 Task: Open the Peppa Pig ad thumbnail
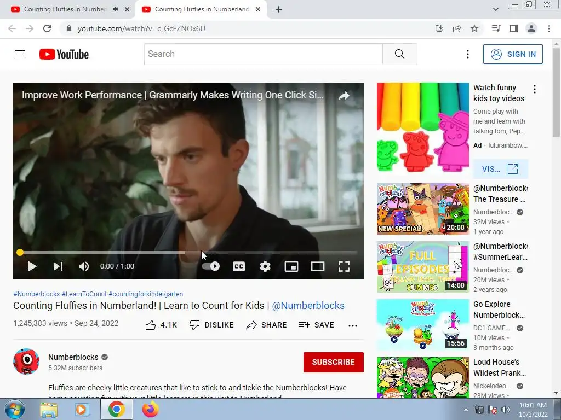coord(422,127)
